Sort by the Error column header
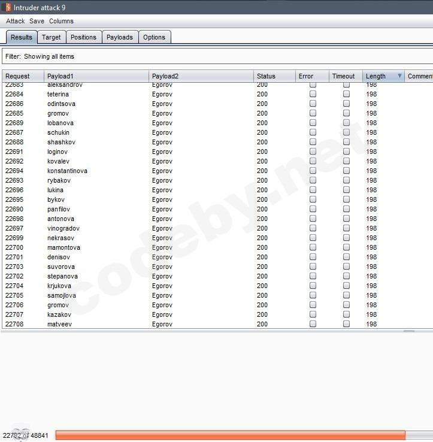Viewport: 433px width, 442px height. coord(312,76)
